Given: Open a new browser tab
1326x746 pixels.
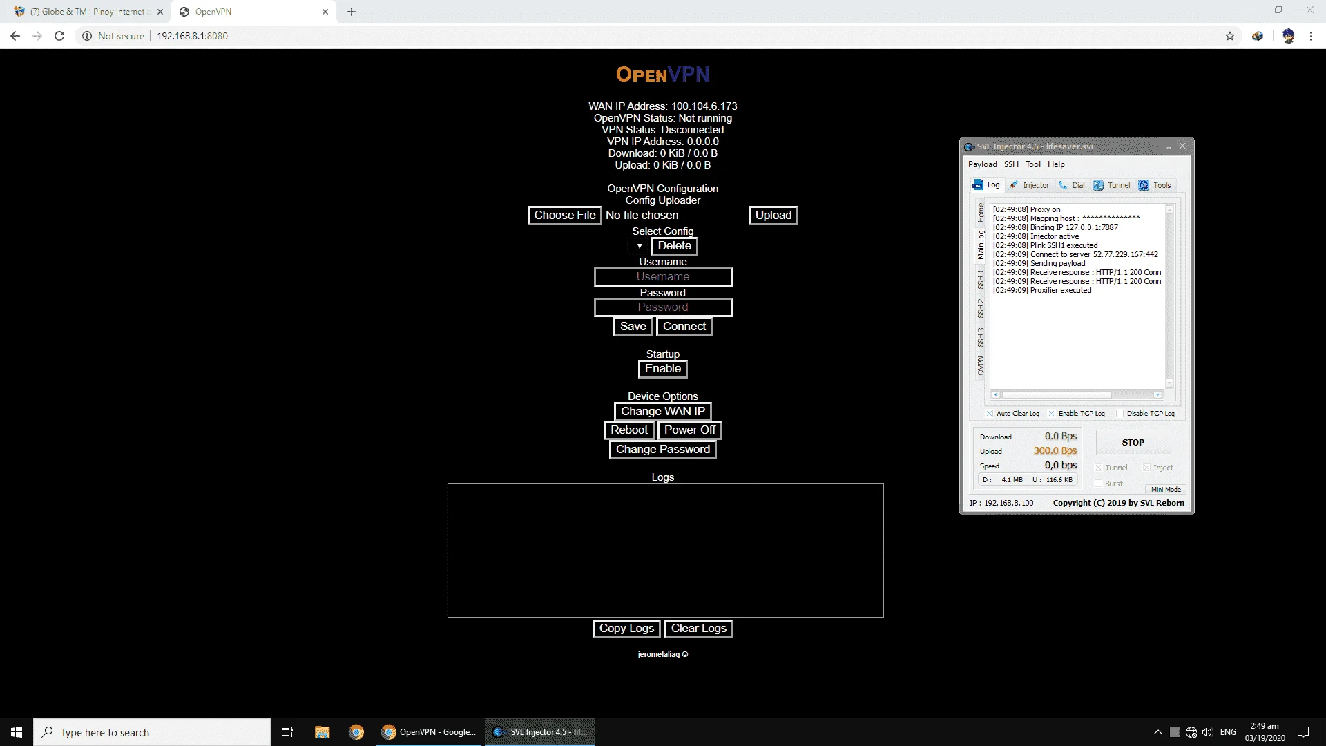Looking at the screenshot, I should pyautogui.click(x=351, y=12).
